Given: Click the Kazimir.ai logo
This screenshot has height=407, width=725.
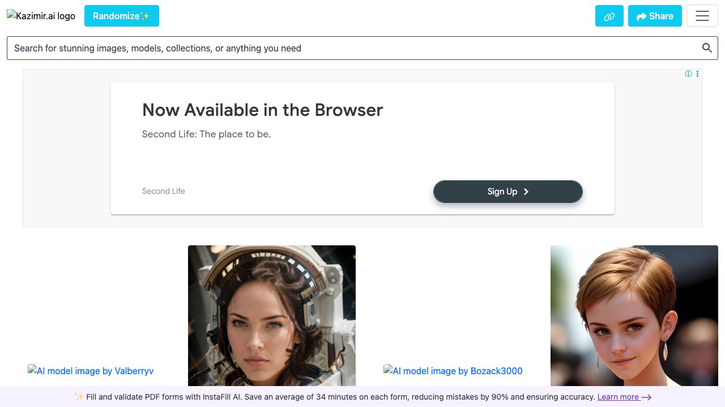Looking at the screenshot, I should (x=41, y=16).
